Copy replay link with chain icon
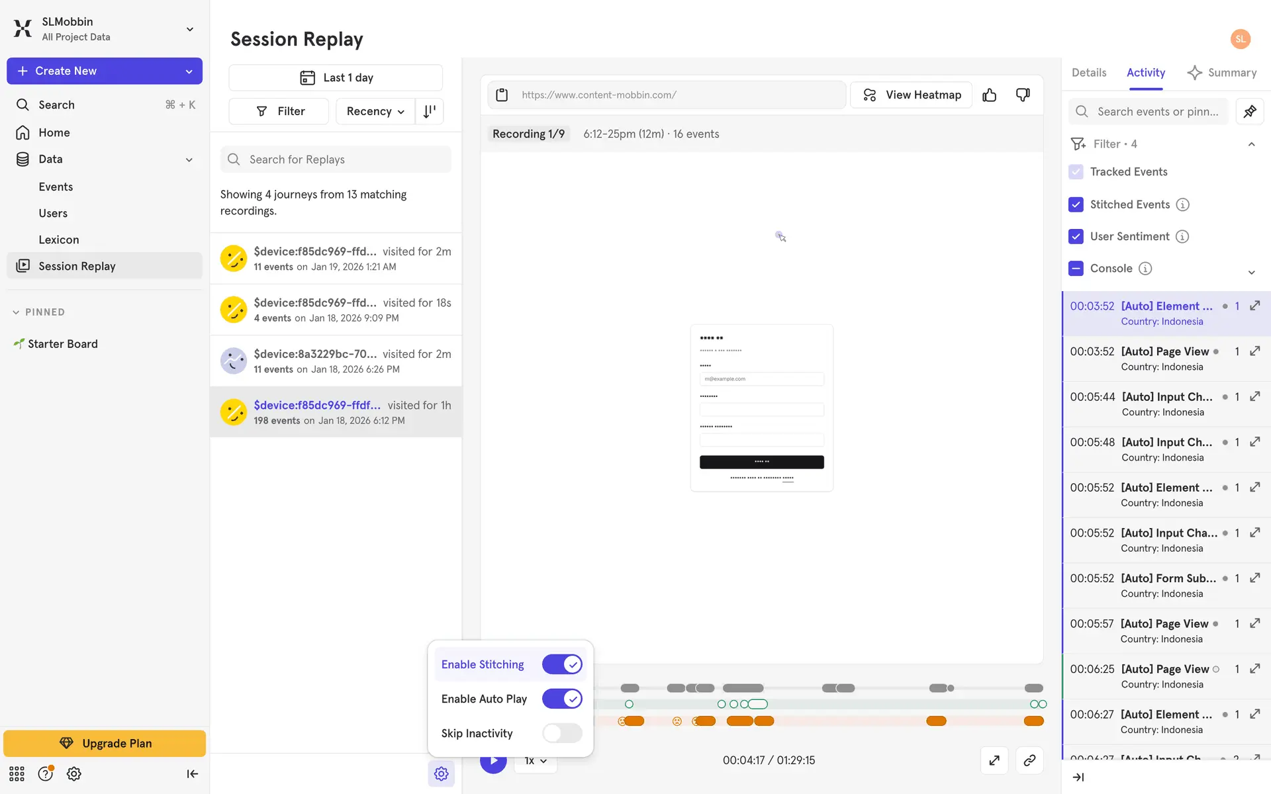Viewport: 1271px width, 794px height. [x=1029, y=760]
